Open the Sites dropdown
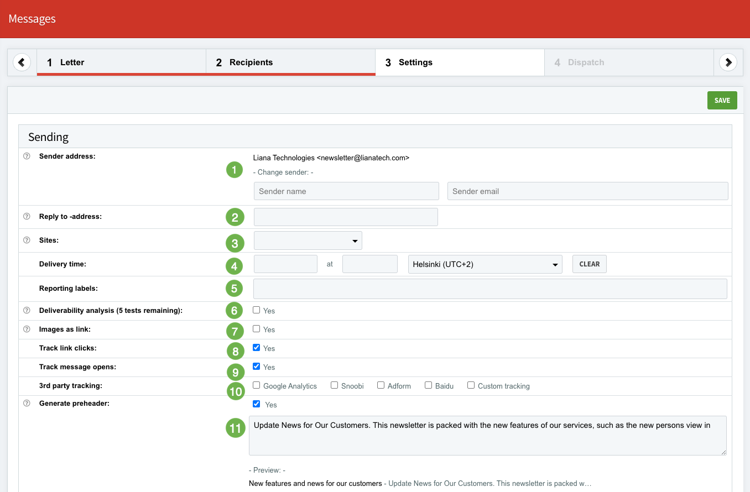750x492 pixels. (308, 240)
